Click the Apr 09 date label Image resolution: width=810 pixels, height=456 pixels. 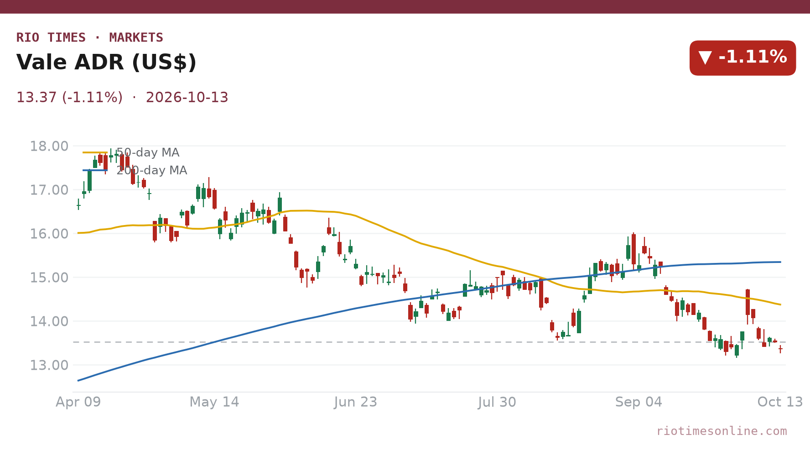point(78,402)
